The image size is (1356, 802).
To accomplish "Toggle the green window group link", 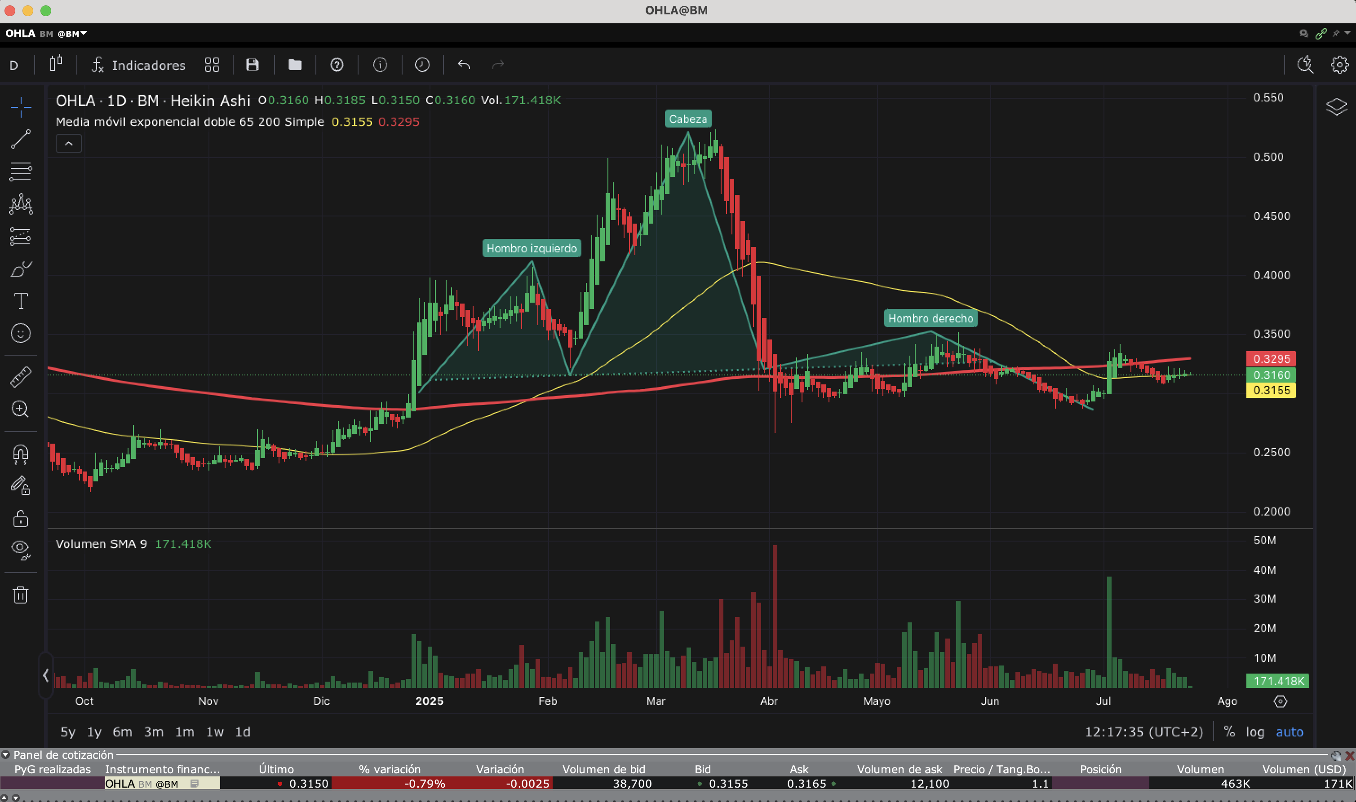I will click(1321, 34).
